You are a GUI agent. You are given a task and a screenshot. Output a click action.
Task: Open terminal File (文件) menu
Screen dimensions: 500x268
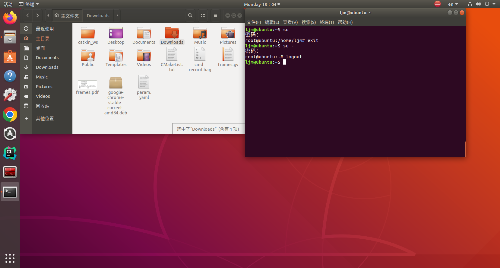tap(254, 22)
